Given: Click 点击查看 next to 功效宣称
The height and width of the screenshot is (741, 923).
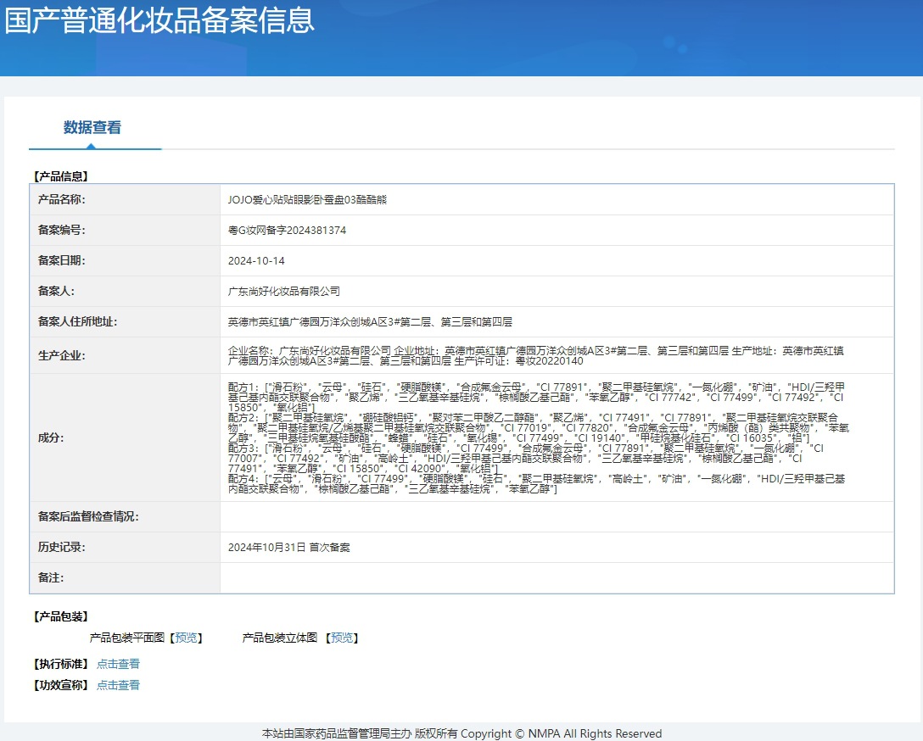Looking at the screenshot, I should tap(118, 685).
